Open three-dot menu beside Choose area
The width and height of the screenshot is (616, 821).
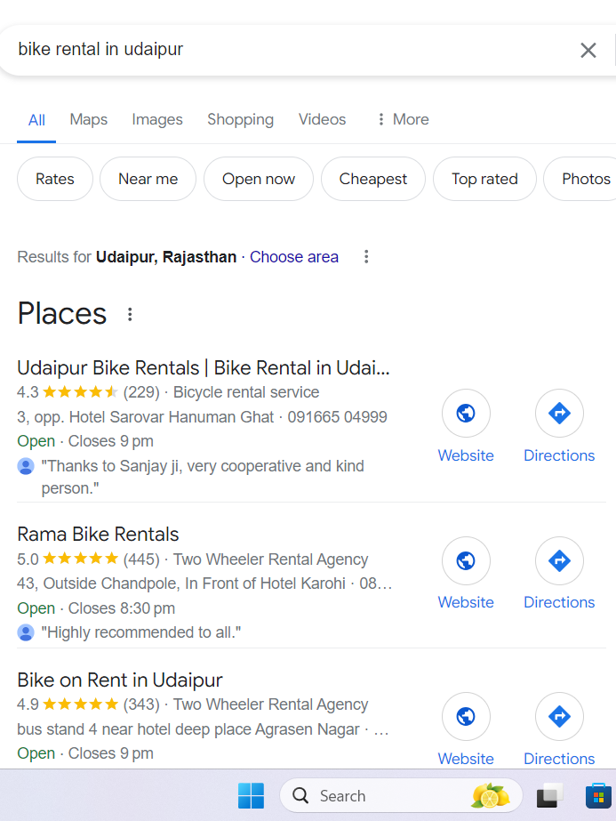[366, 257]
